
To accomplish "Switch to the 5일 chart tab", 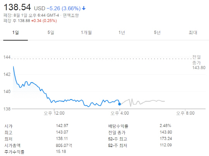I will point(51,32).
